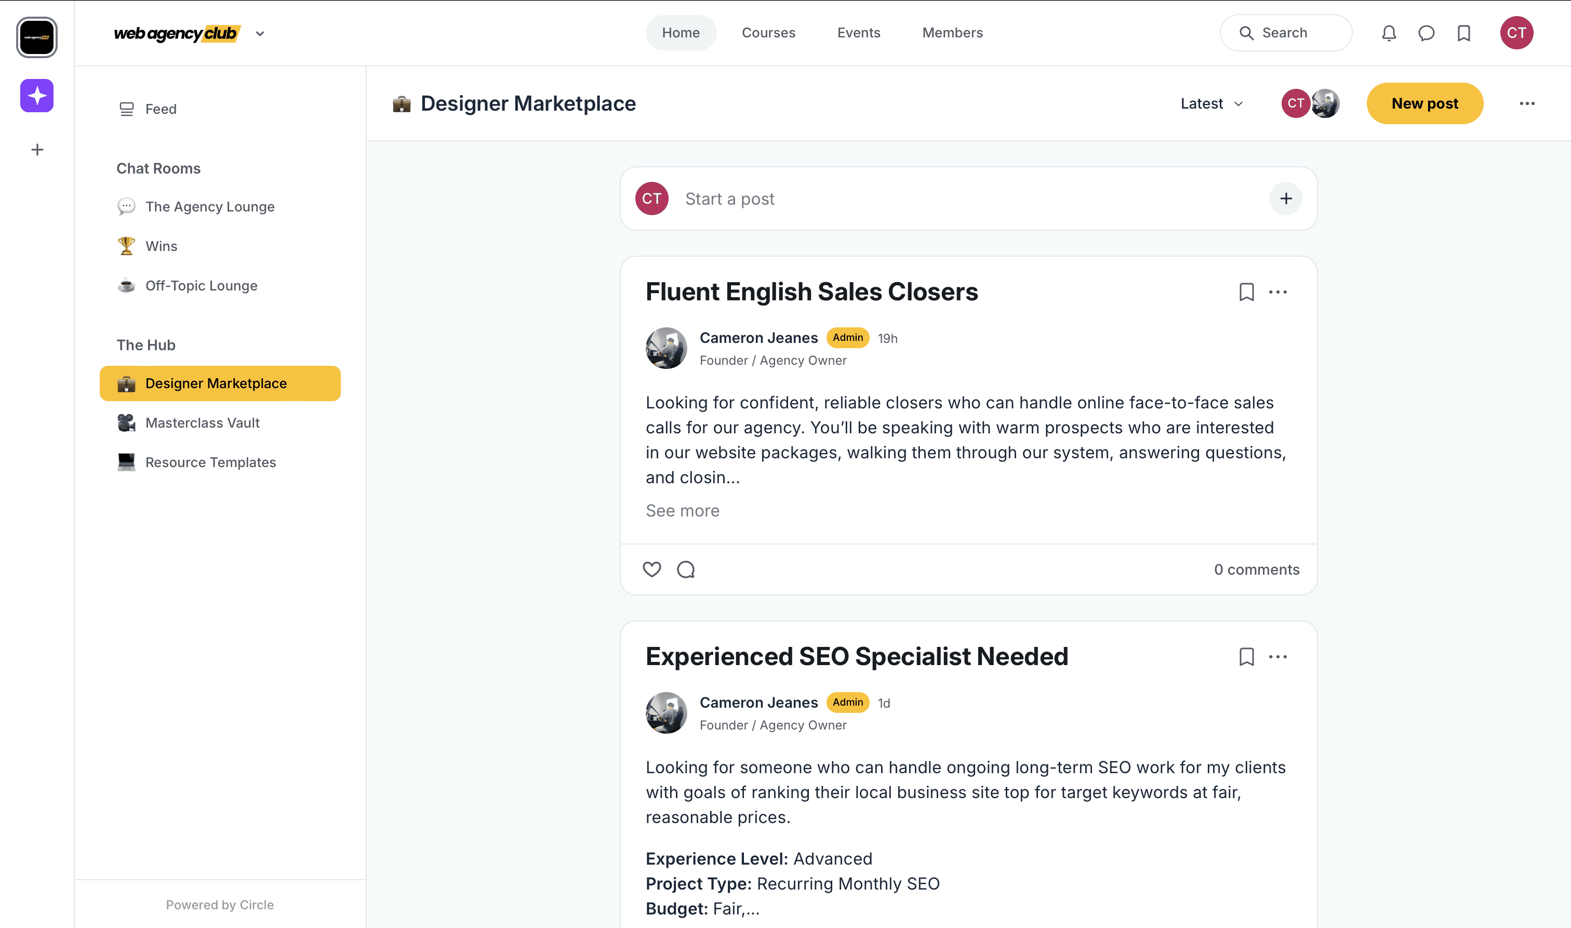1571x928 pixels.
Task: Open bookmarks from top bar
Action: (1463, 33)
